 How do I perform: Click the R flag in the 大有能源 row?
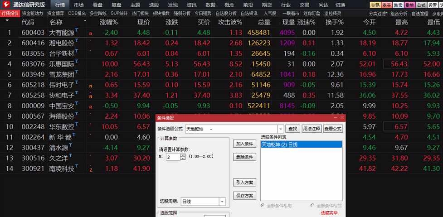tap(91, 34)
